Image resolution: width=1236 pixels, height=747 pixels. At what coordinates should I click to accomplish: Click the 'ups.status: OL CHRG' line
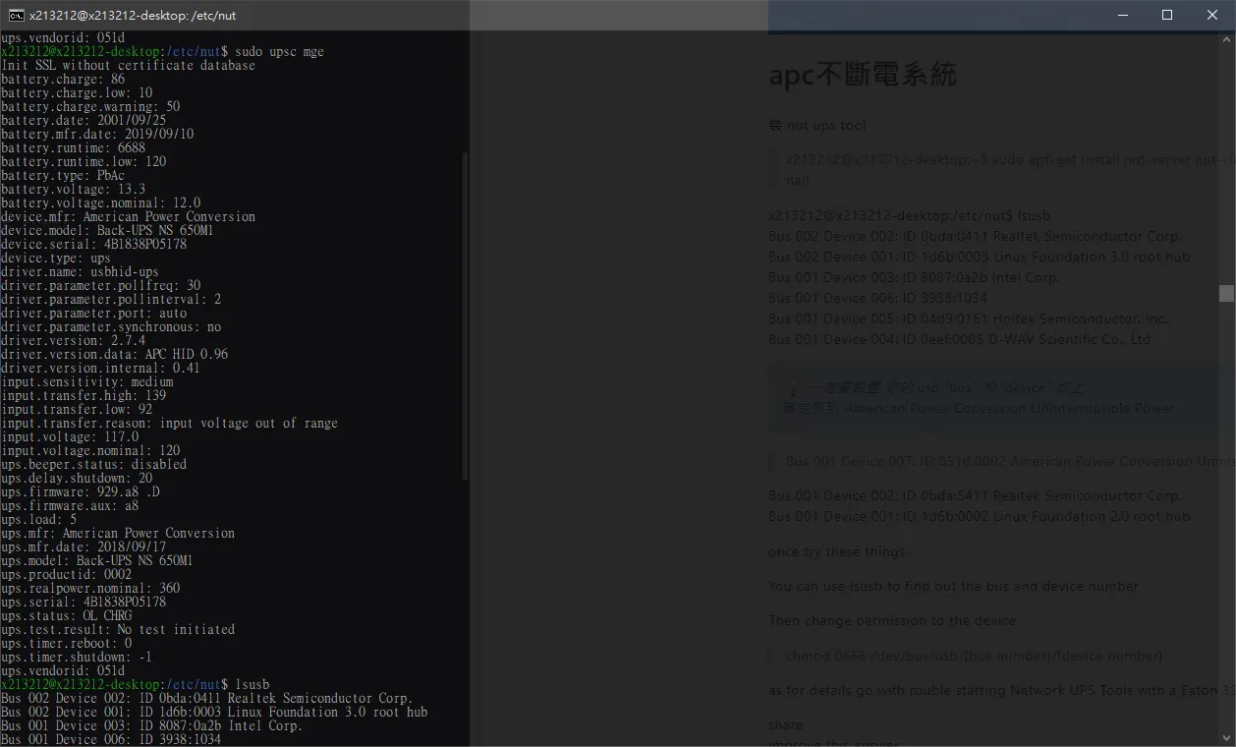(x=66, y=615)
